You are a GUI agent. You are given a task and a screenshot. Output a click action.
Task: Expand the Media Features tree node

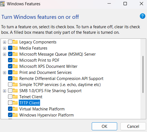pyautogui.click(x=4, y=48)
